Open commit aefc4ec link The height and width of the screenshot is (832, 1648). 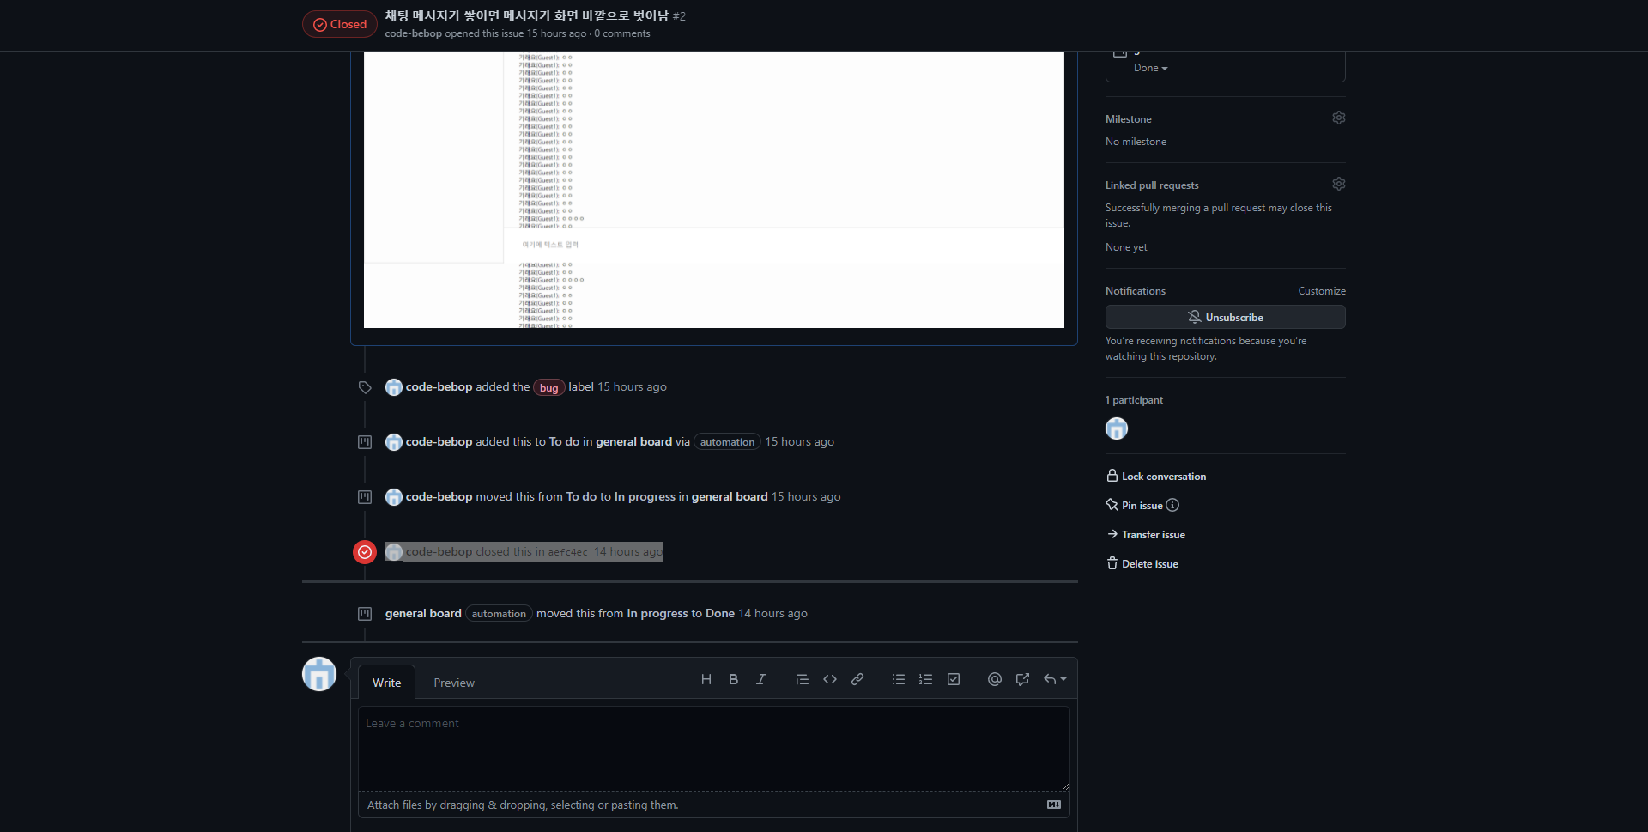click(x=568, y=551)
